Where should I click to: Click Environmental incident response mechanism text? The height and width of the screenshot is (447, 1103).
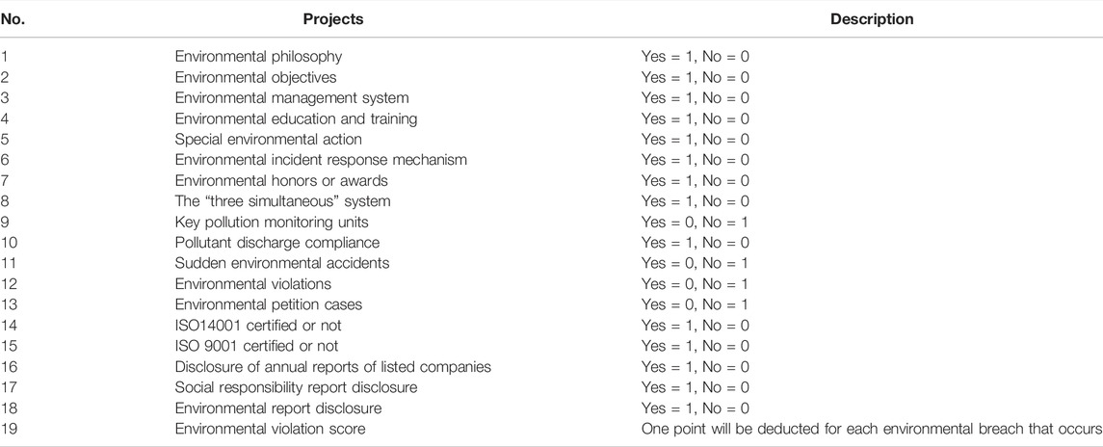(321, 160)
